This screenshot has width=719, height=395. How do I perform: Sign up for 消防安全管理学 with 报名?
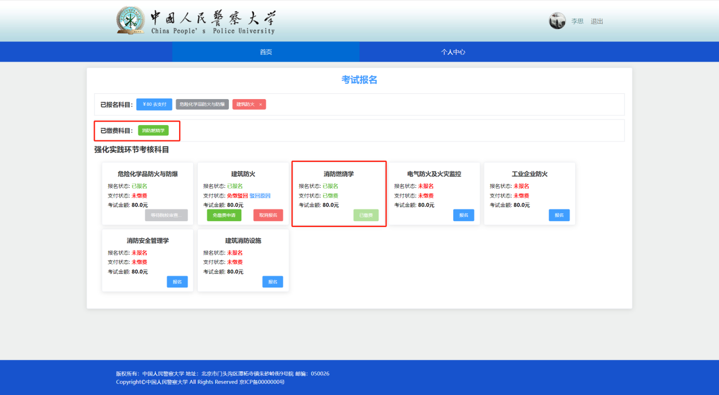[177, 282]
